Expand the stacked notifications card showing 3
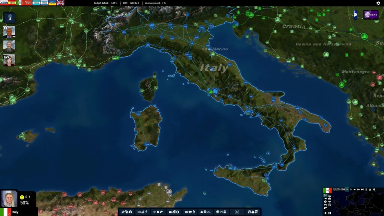 click(x=9, y=18)
